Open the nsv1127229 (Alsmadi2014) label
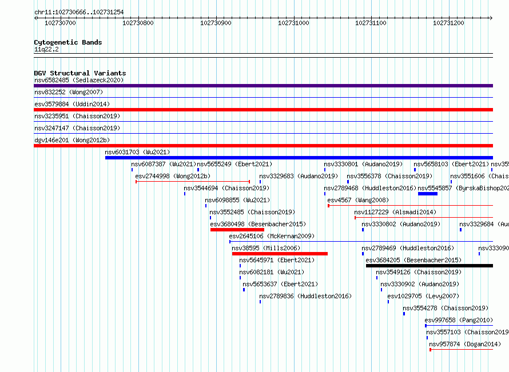The height and width of the screenshot is (372, 509). [395, 212]
